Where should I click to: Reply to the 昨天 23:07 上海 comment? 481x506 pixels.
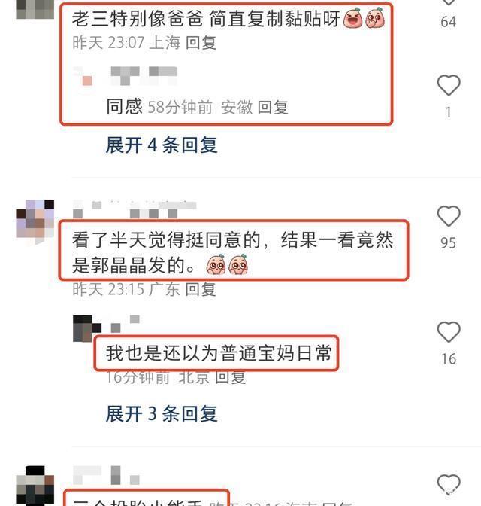[x=201, y=43]
